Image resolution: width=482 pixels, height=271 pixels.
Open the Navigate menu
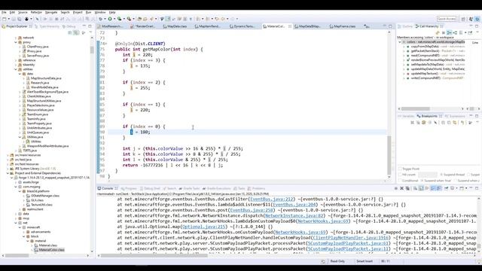tap(51, 12)
